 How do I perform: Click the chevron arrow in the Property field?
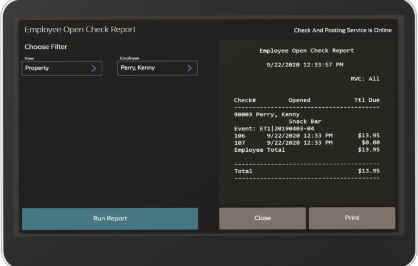point(94,68)
